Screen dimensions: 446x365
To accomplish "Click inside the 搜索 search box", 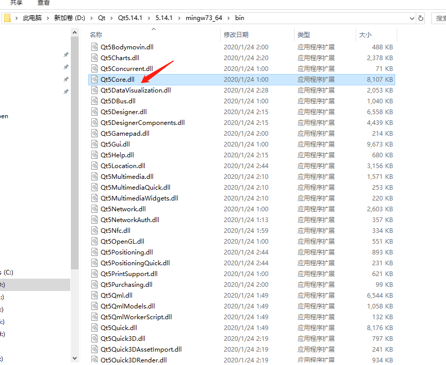I will [440, 17].
